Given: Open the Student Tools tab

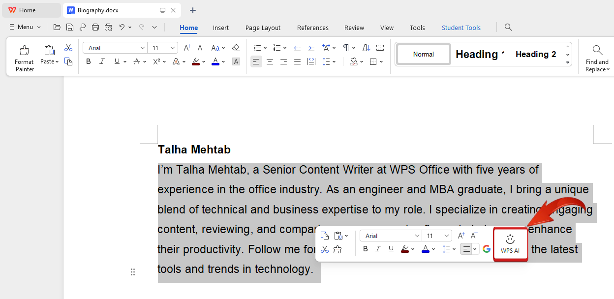Looking at the screenshot, I should (x=461, y=28).
